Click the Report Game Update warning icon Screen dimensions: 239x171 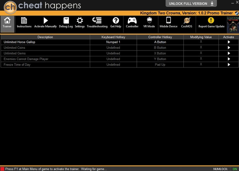tap(211, 20)
